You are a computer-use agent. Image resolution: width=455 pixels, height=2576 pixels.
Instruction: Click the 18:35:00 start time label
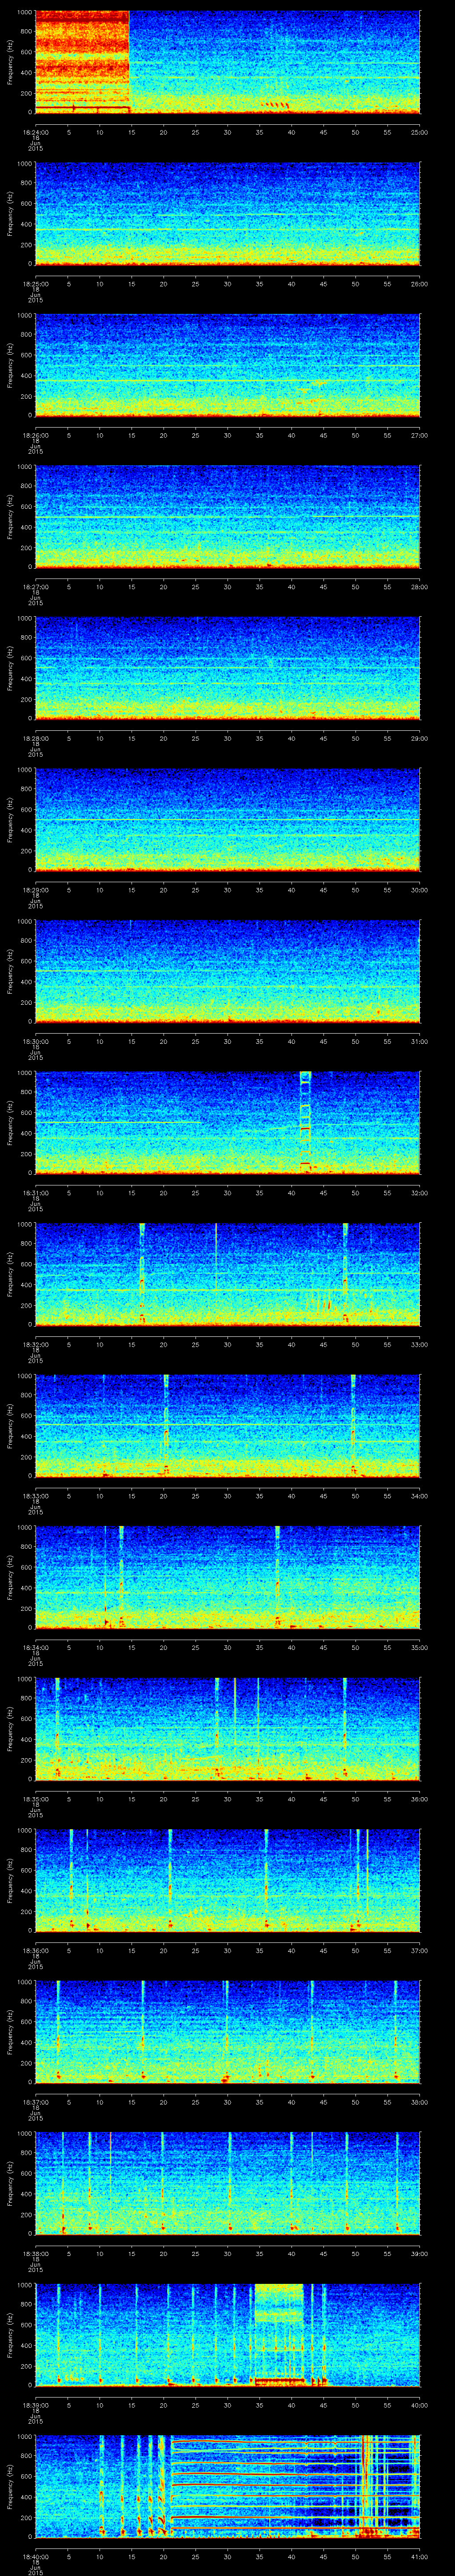pyautogui.click(x=35, y=1799)
